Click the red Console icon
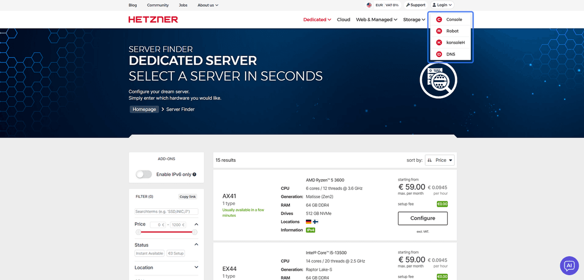Image resolution: width=584 pixels, height=280 pixels. [x=439, y=19]
